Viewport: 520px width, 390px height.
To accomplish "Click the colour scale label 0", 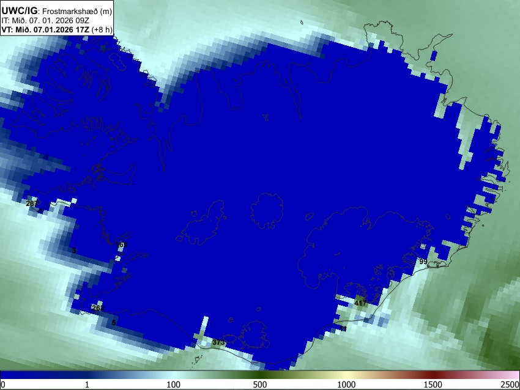I will click(x=3, y=384).
